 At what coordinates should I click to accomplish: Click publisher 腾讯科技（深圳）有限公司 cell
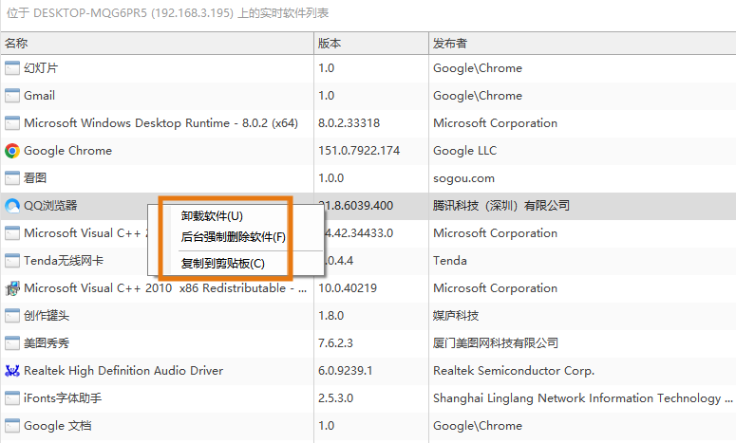501,206
